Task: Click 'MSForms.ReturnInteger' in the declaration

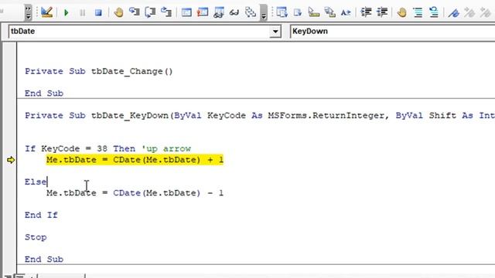Action: click(x=326, y=115)
